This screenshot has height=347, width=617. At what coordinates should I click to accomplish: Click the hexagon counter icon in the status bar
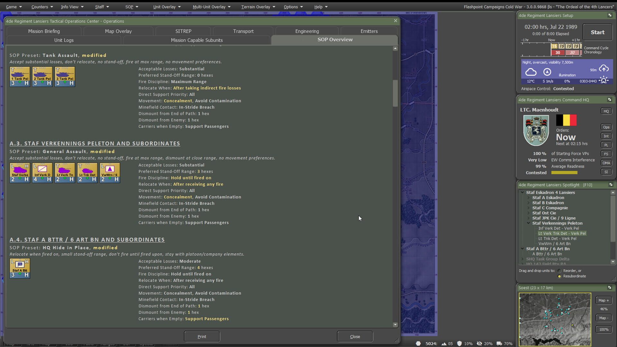[x=419, y=343]
